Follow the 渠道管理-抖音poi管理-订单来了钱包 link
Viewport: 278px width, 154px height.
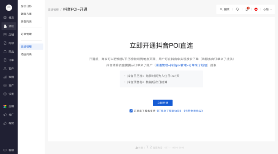[181, 65]
